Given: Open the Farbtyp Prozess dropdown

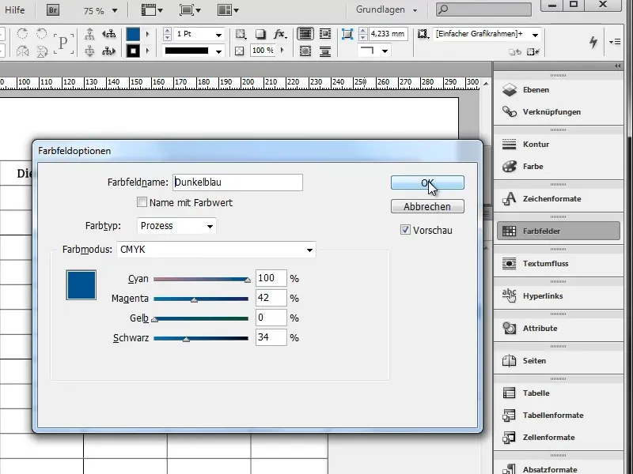Looking at the screenshot, I should pos(176,226).
